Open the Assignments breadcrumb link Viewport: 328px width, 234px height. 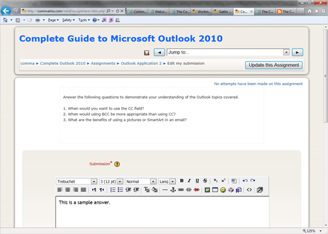pyautogui.click(x=103, y=64)
